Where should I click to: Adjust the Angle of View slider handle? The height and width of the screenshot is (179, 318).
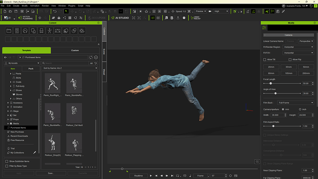tap(276, 93)
